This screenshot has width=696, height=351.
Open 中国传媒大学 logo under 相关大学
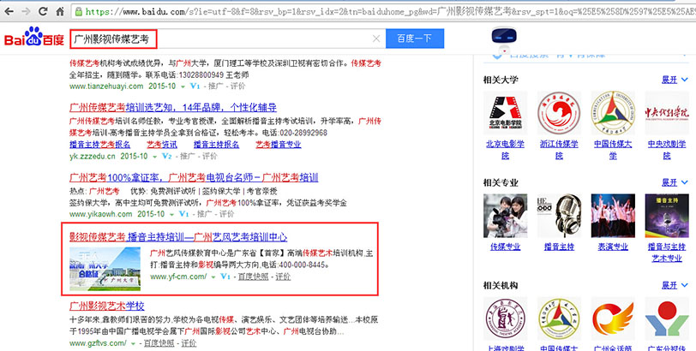pyautogui.click(x=613, y=113)
